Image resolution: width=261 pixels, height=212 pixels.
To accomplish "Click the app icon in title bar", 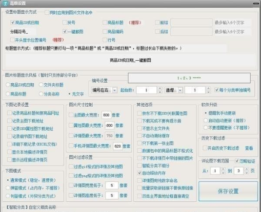I will [x=6, y=3].
